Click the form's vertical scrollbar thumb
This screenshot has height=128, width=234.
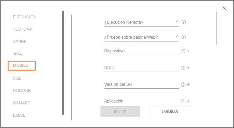click(216, 28)
